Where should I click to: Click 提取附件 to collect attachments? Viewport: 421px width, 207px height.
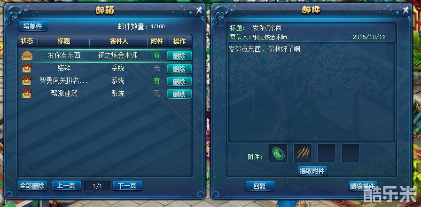312,171
